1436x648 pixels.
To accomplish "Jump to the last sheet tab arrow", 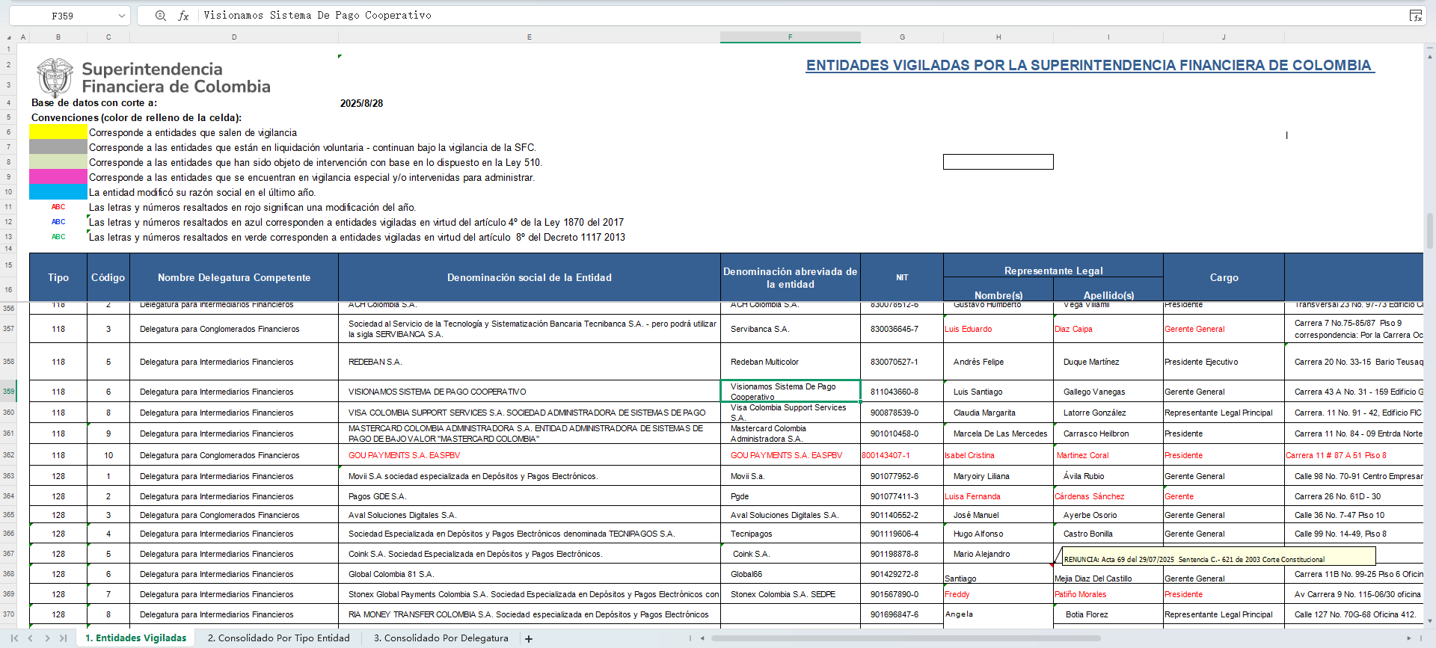I will click(x=64, y=638).
